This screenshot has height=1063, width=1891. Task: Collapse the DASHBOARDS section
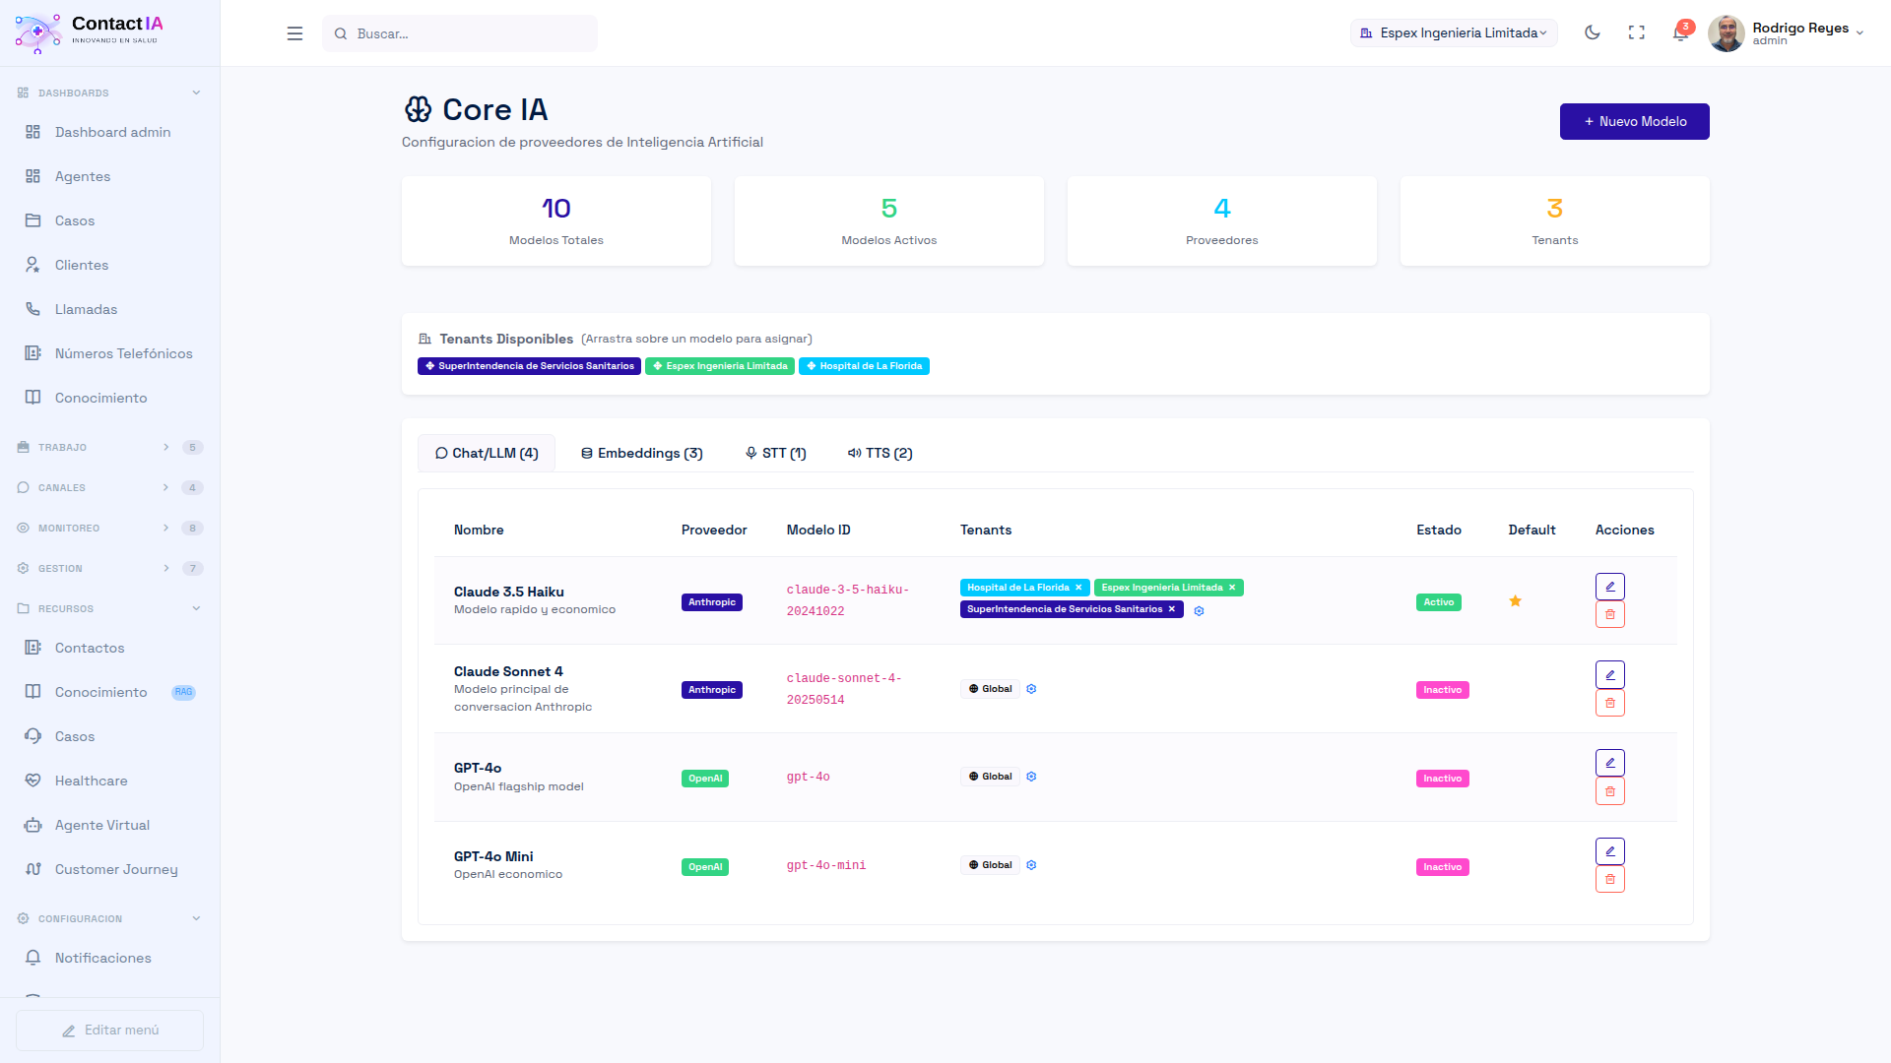pyautogui.click(x=196, y=92)
